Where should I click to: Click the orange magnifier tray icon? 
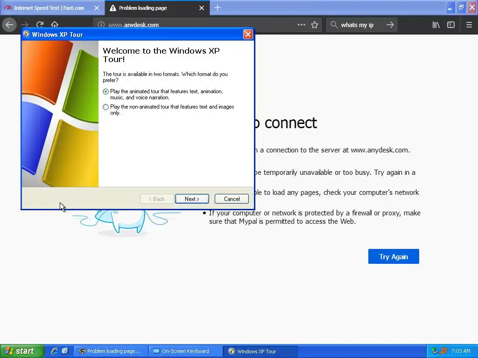click(443, 351)
